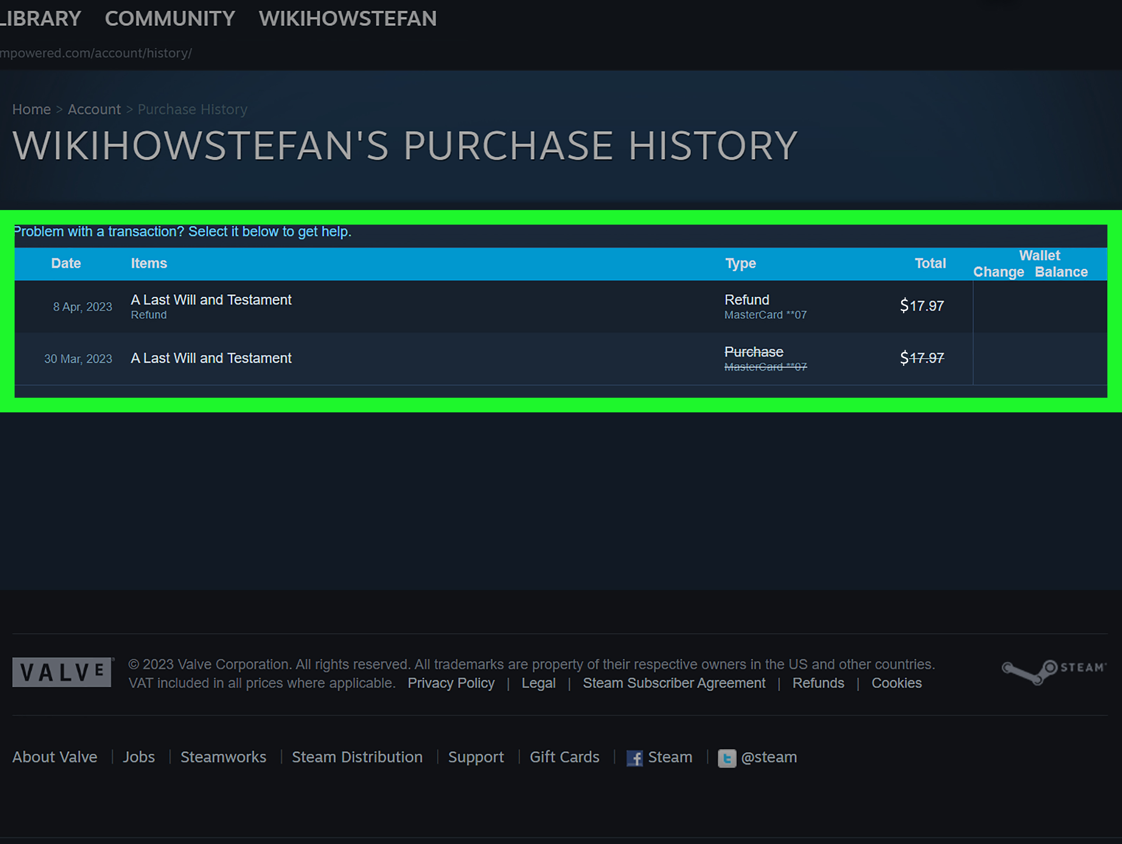
Task: Open the Privacy Policy page
Action: point(451,683)
